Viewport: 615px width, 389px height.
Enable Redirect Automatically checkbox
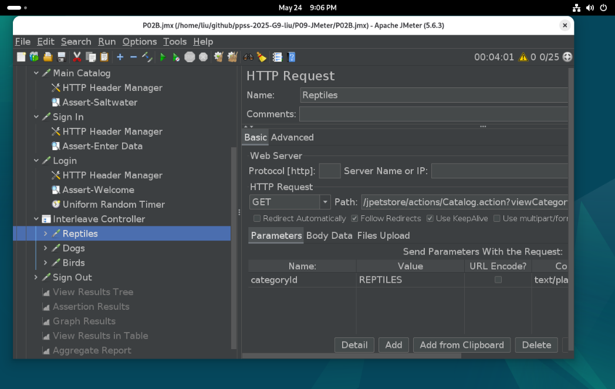click(x=257, y=218)
